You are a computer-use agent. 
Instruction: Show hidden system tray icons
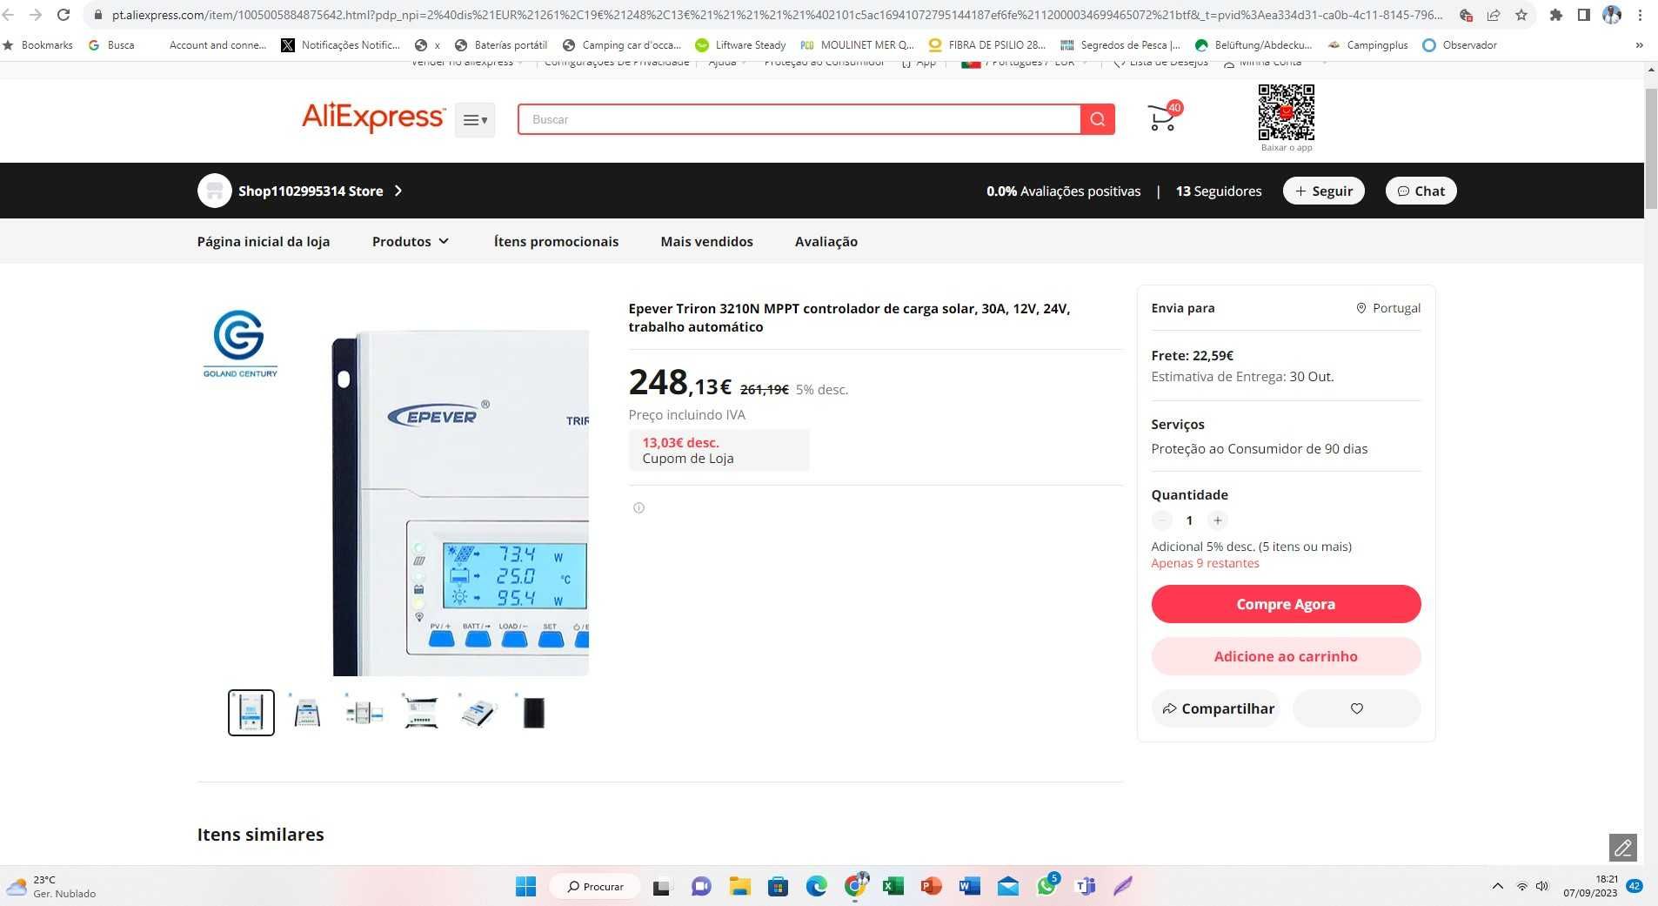pos(1497,886)
